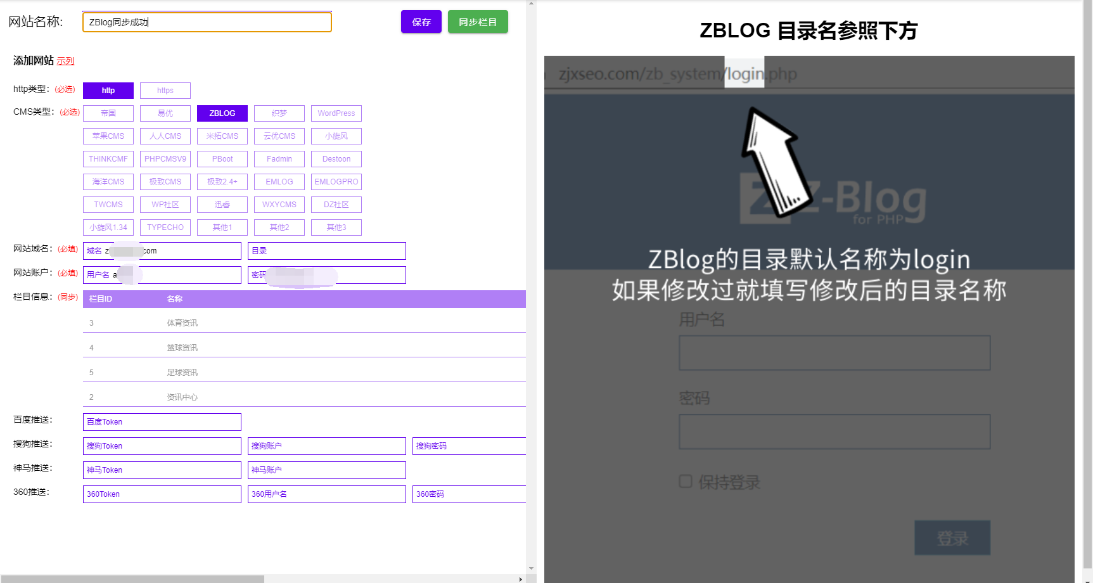
Task: Choose 其他3 type
Action: coord(336,227)
